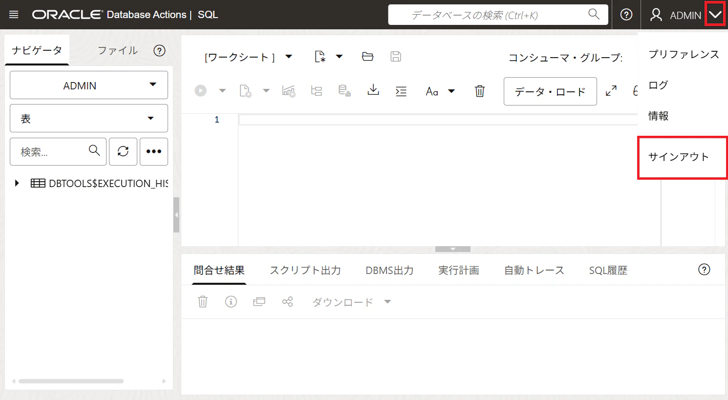The image size is (728, 400).
Task: Click the データ・ロード button
Action: 550,91
